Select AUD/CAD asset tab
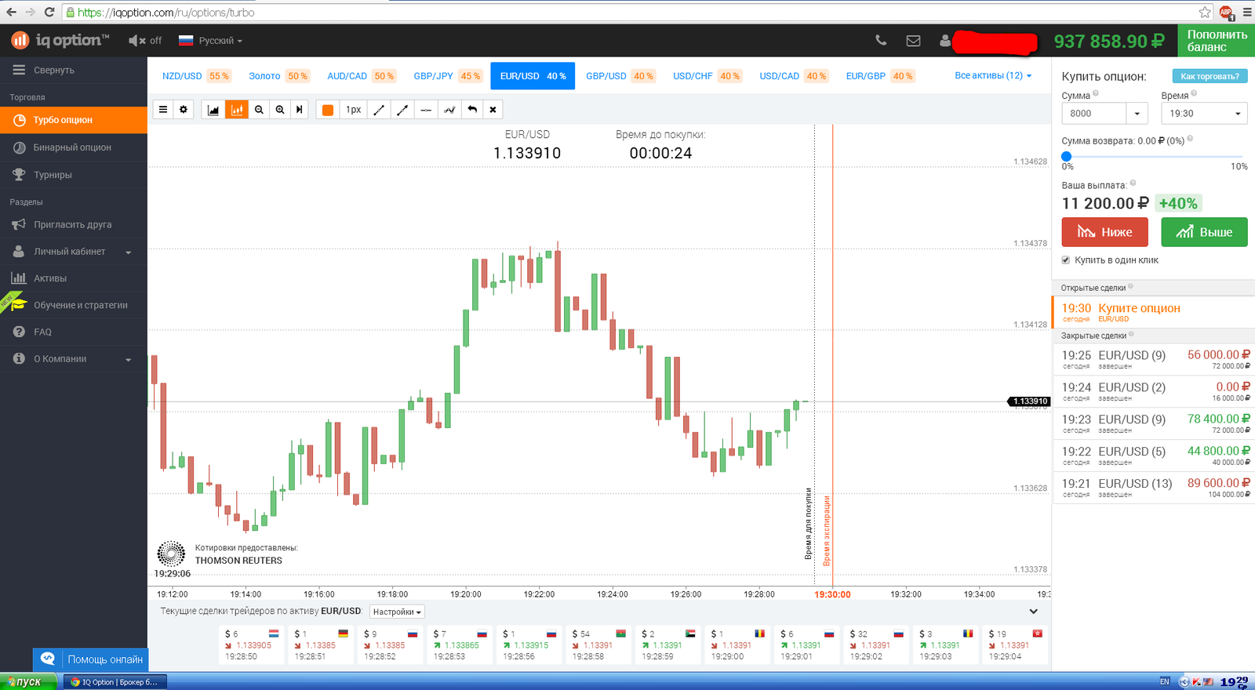The image size is (1255, 690). click(361, 76)
